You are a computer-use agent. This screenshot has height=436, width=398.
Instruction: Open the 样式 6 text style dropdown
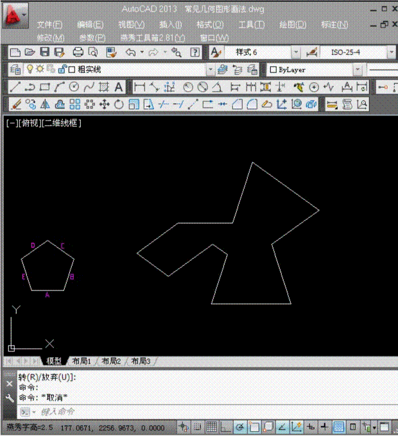tap(296, 53)
